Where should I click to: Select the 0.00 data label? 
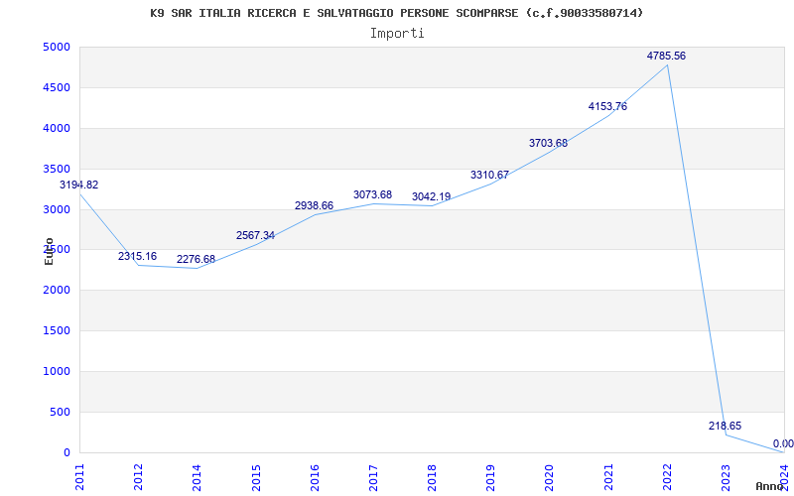tap(783, 443)
